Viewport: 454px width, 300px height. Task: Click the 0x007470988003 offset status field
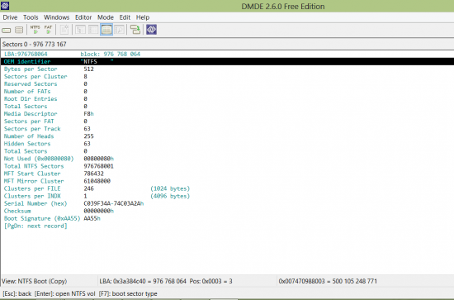[328, 281]
